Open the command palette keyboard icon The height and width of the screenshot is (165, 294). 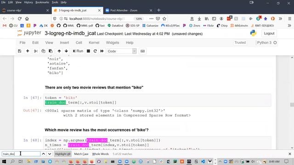(142, 51)
